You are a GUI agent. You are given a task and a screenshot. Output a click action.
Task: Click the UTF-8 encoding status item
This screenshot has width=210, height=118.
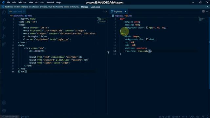(x=185, y=117)
